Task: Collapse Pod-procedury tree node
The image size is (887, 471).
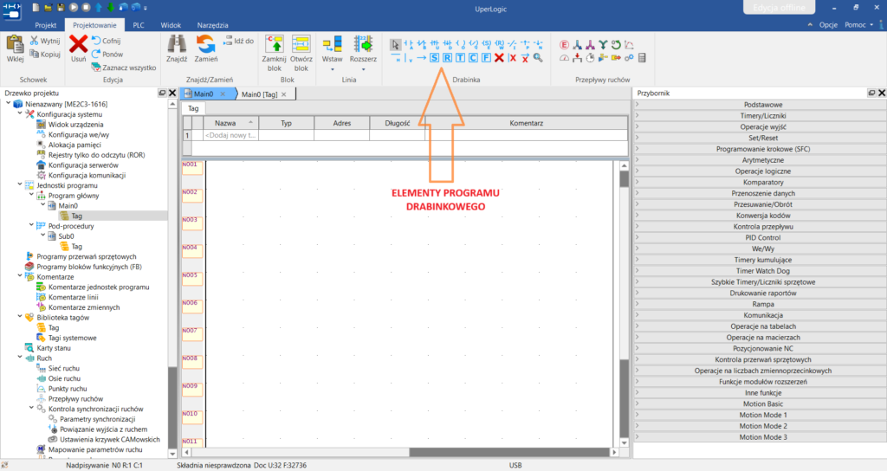Action: click(x=32, y=225)
